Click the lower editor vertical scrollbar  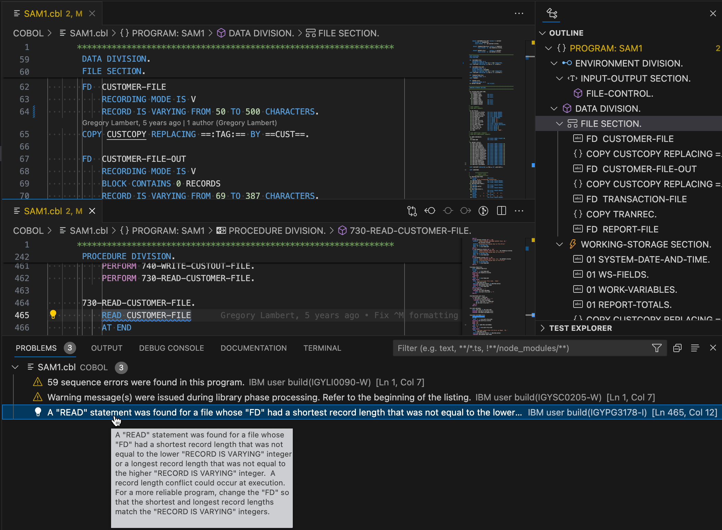click(x=530, y=286)
